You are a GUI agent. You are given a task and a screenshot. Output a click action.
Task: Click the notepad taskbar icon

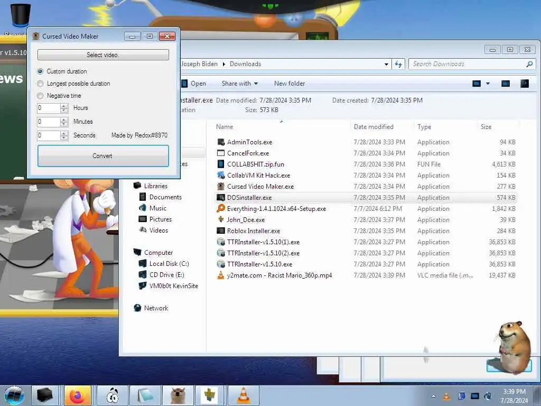point(145,395)
